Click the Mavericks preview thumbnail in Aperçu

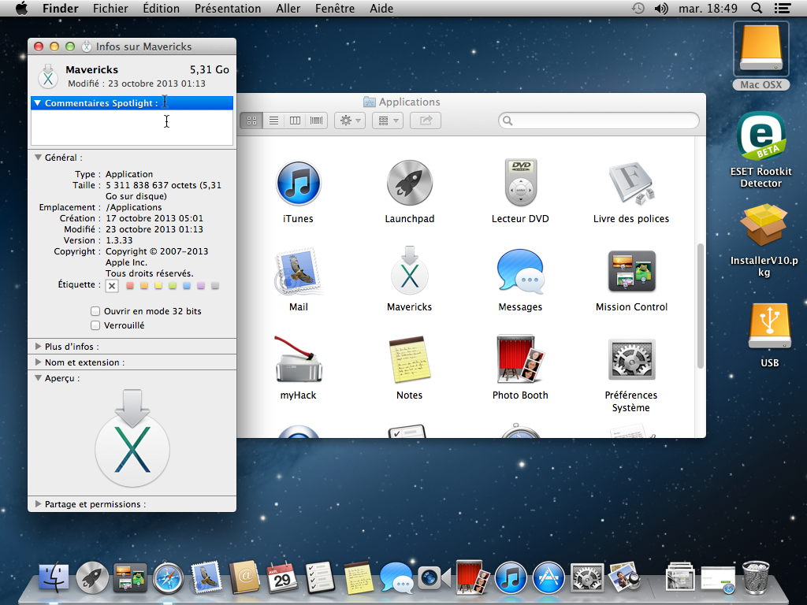coord(132,438)
